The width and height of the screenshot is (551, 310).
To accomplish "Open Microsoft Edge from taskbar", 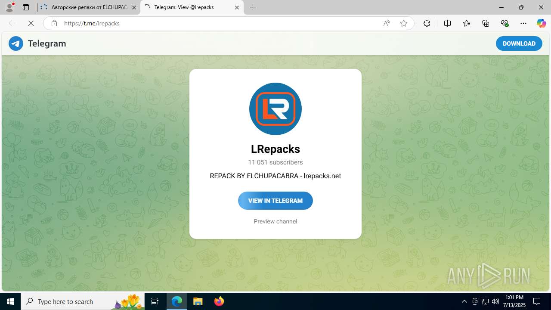I will 177,301.
